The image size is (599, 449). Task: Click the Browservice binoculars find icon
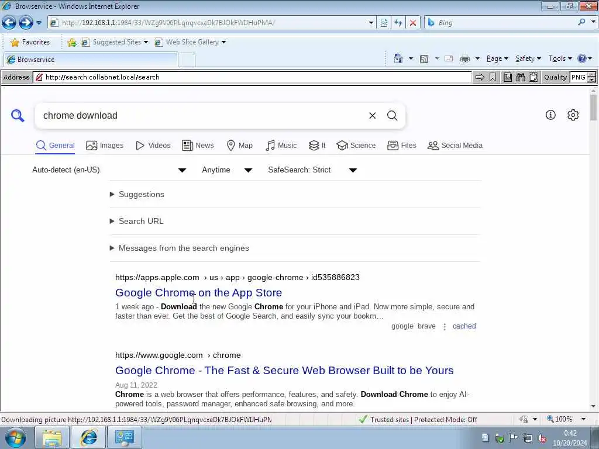click(x=520, y=77)
